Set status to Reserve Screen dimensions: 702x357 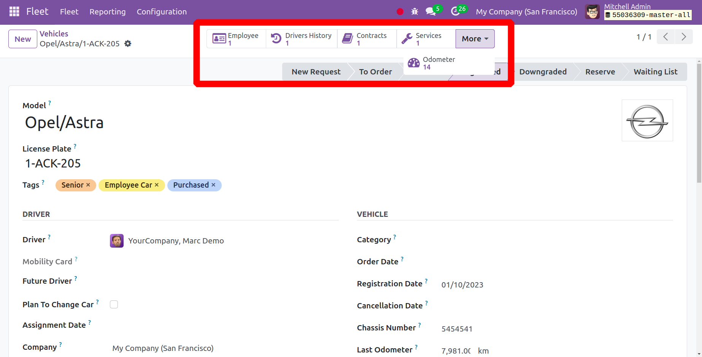[600, 72]
